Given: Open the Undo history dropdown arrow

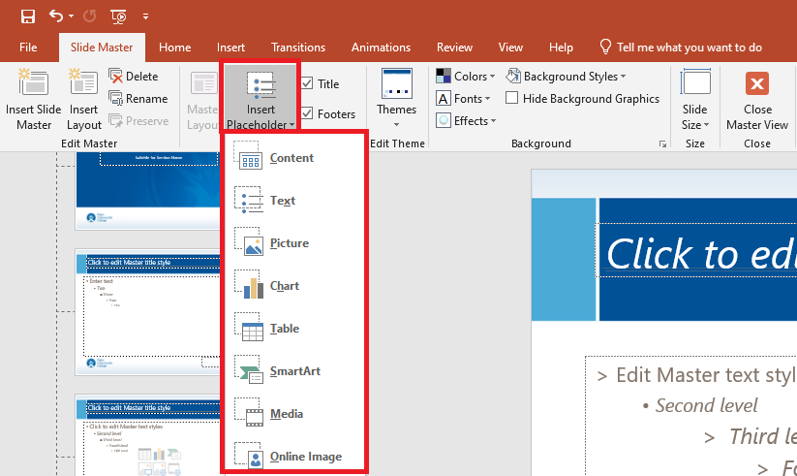Looking at the screenshot, I should pos(71,16).
